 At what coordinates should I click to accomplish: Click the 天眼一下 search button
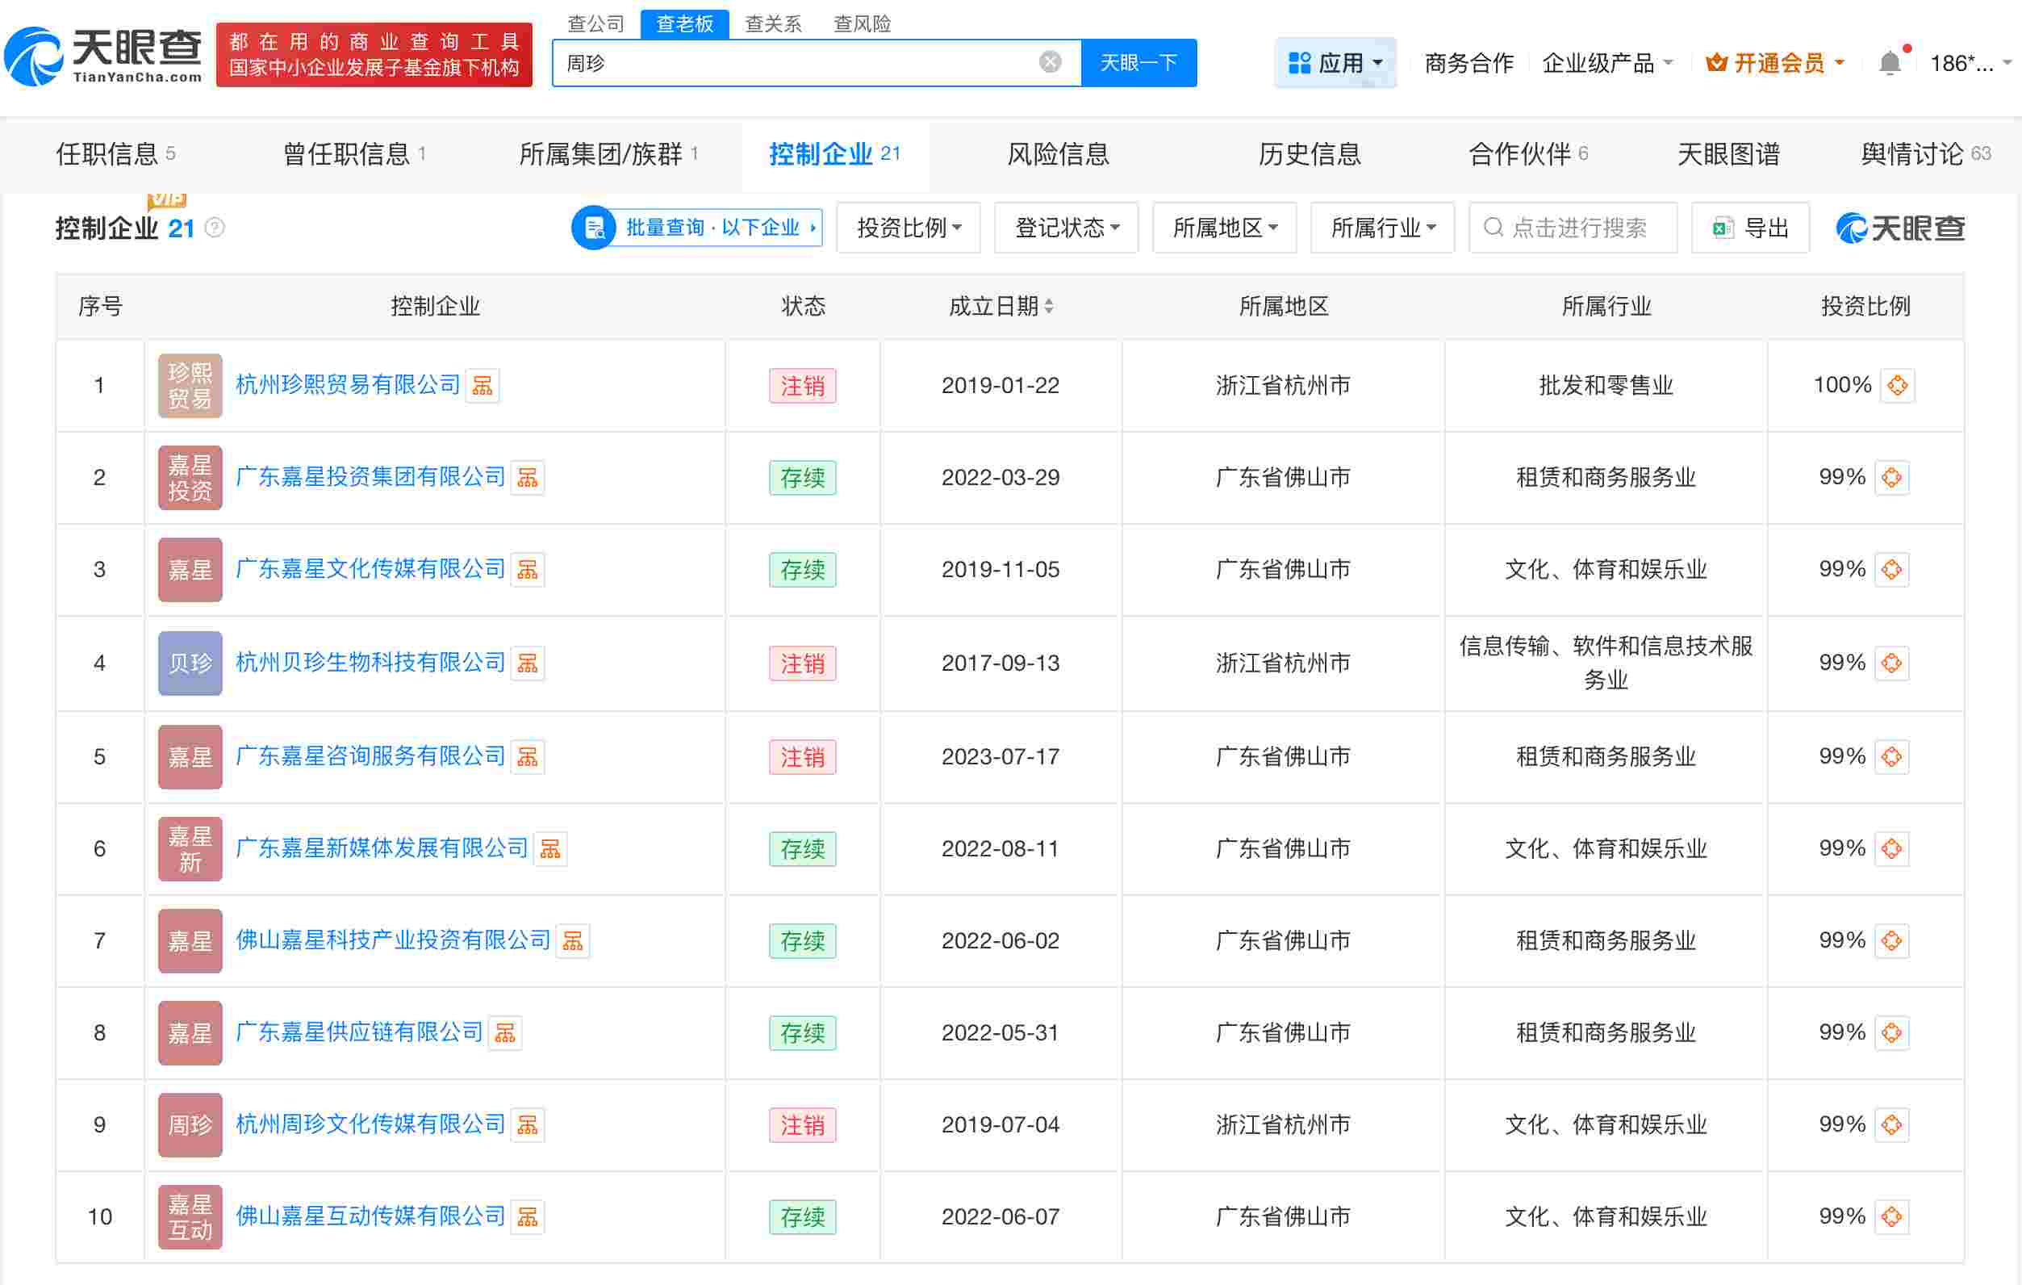coord(1138,62)
